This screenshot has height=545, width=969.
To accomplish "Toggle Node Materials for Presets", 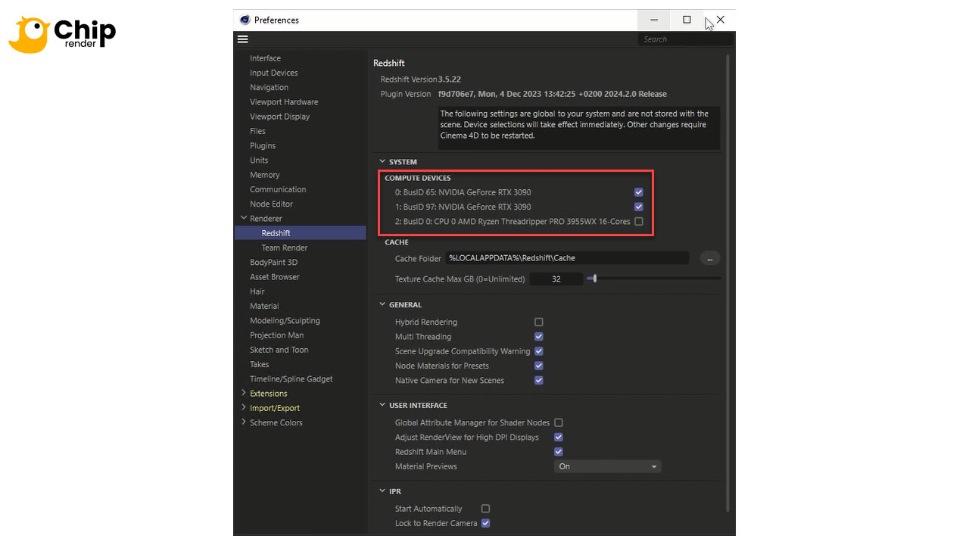I will [539, 366].
